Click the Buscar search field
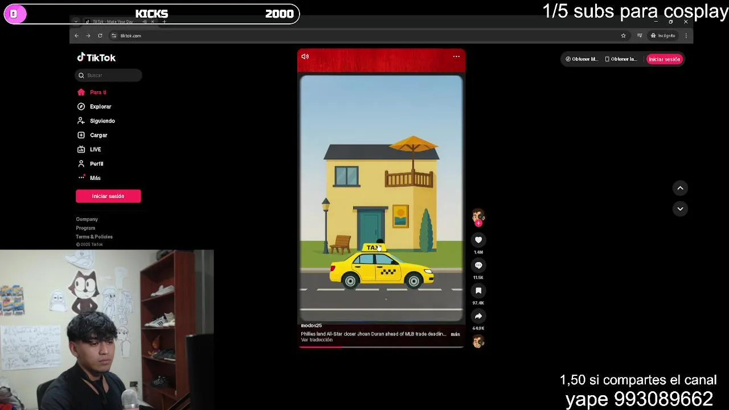 108,75
